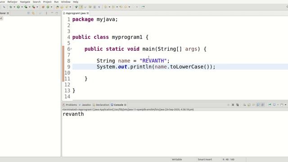Collapse the main method fold marker on line 6

(71, 49)
